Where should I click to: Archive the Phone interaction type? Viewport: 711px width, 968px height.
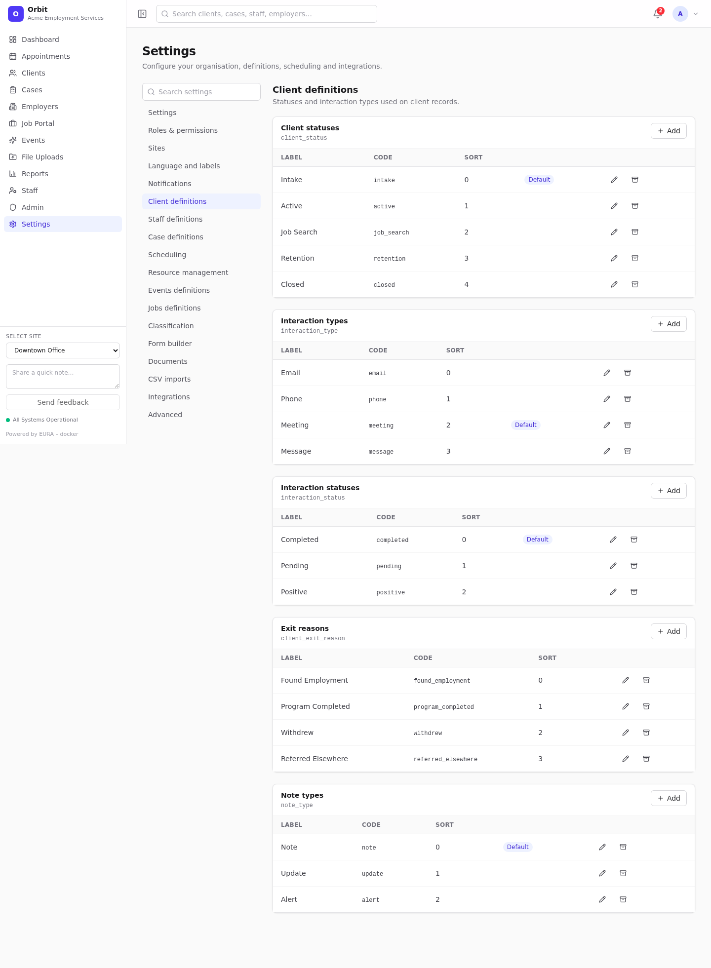(x=628, y=399)
